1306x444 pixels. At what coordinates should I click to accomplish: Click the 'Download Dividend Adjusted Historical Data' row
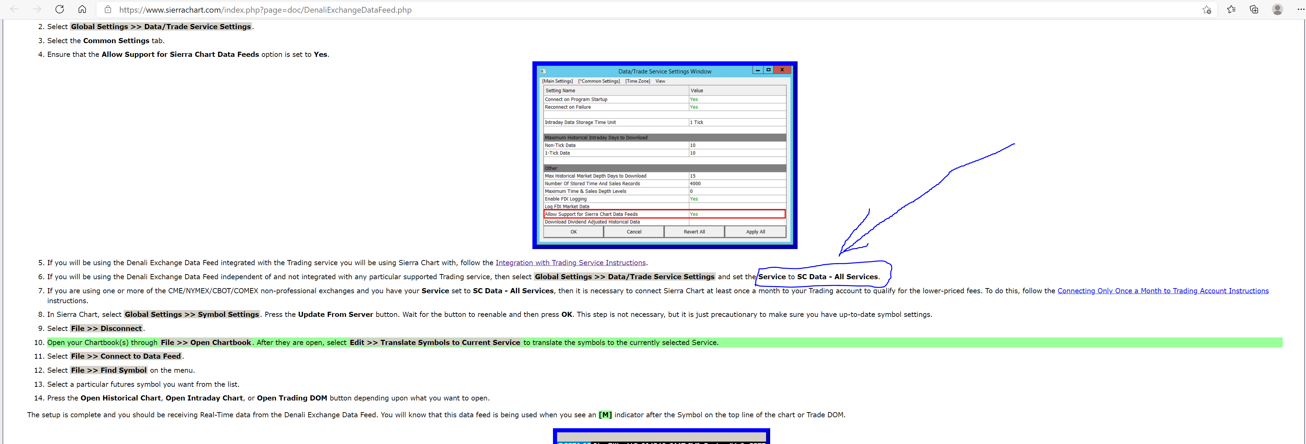[665, 222]
